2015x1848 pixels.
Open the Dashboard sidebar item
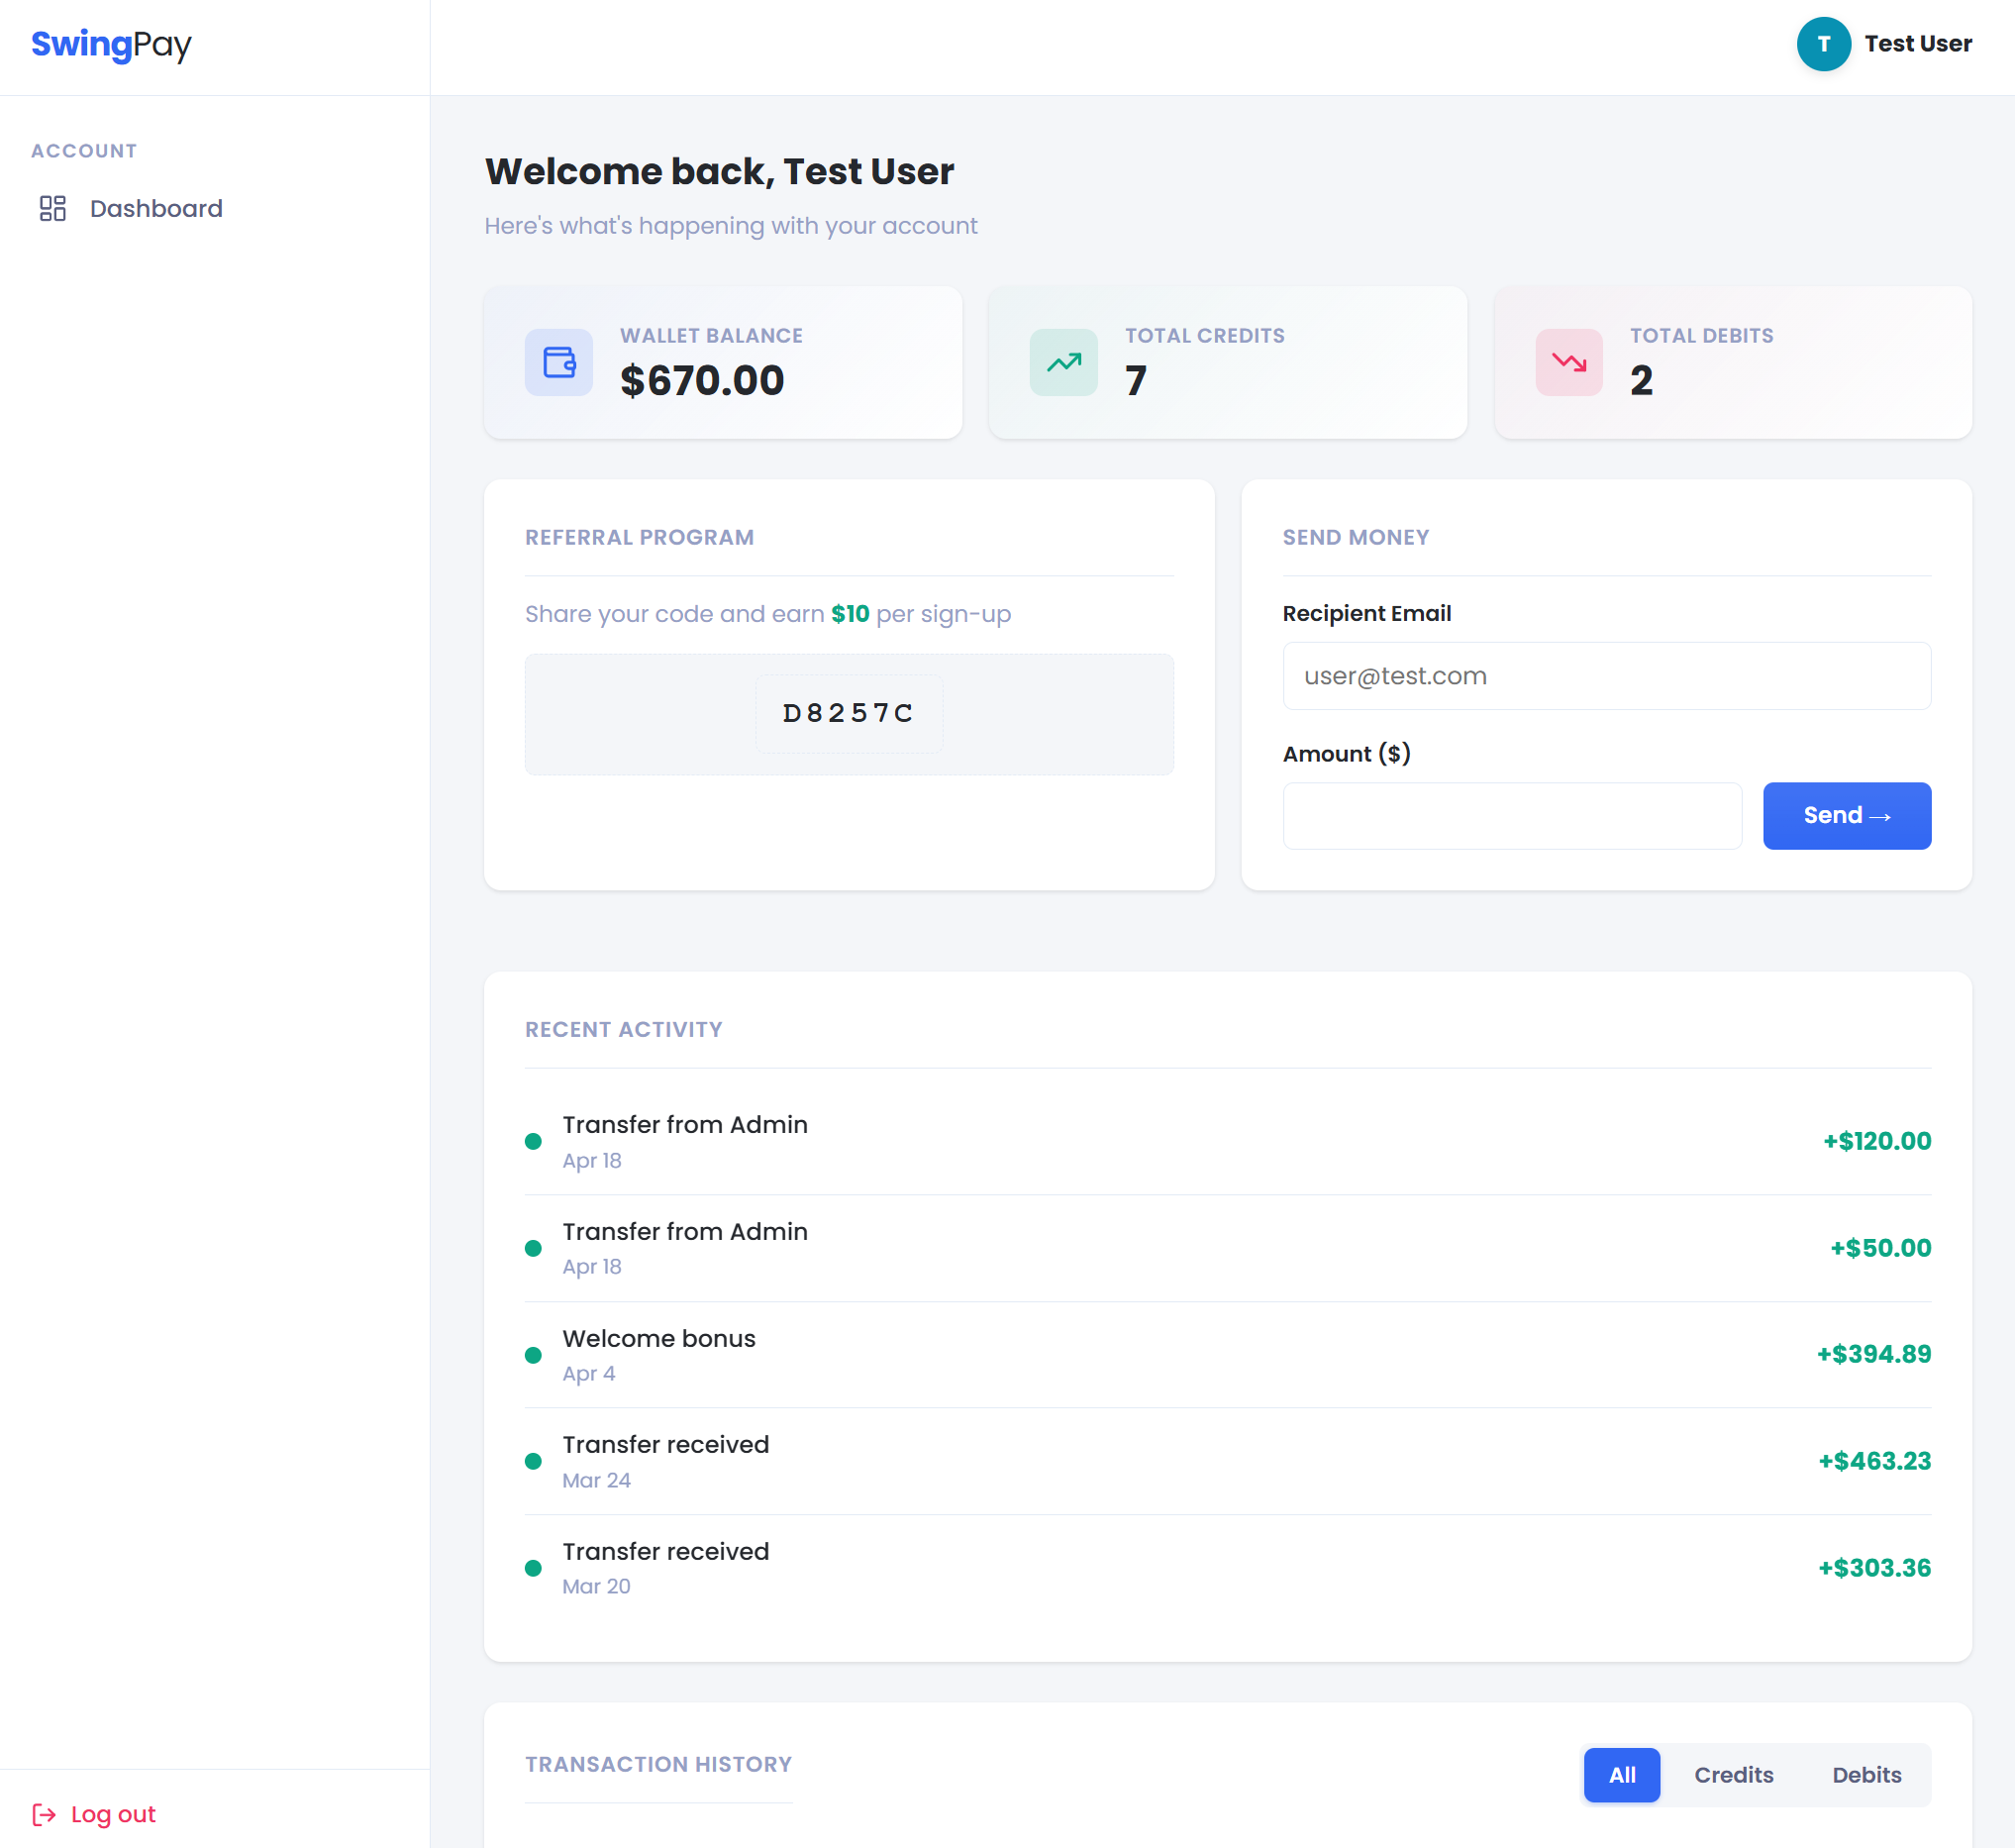click(x=156, y=209)
